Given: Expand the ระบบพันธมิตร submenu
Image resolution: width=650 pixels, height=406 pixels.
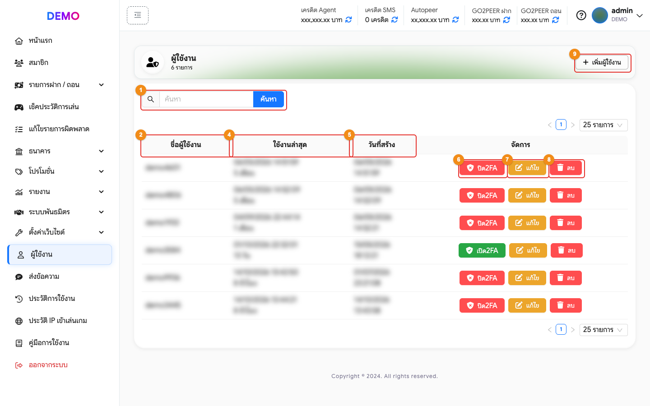Looking at the screenshot, I should (x=60, y=212).
